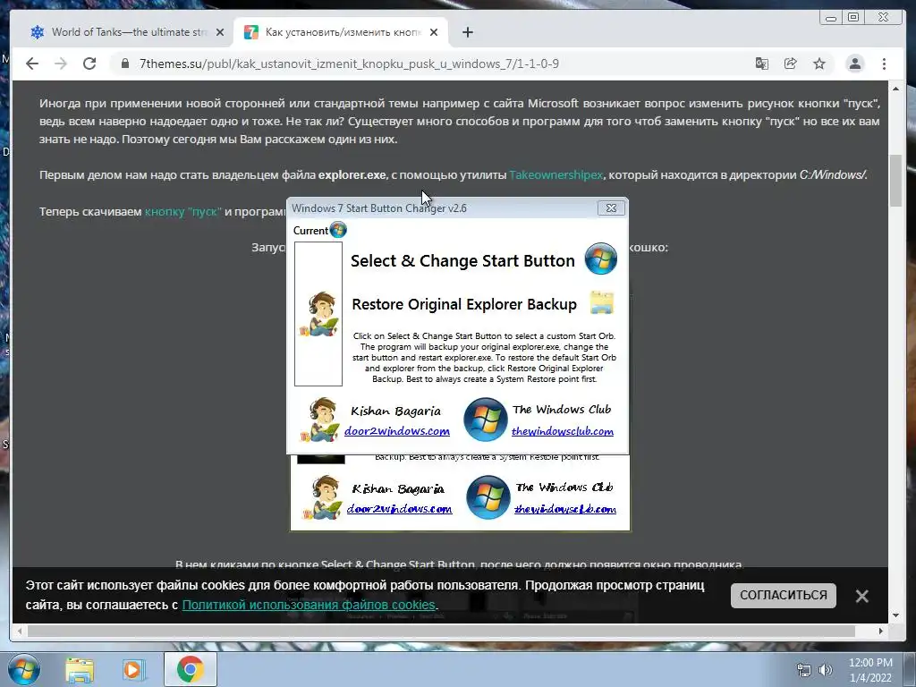Image resolution: width=916 pixels, height=687 pixels.
Task: Select the Как установить/изменить кнопку tab
Action: tap(341, 32)
